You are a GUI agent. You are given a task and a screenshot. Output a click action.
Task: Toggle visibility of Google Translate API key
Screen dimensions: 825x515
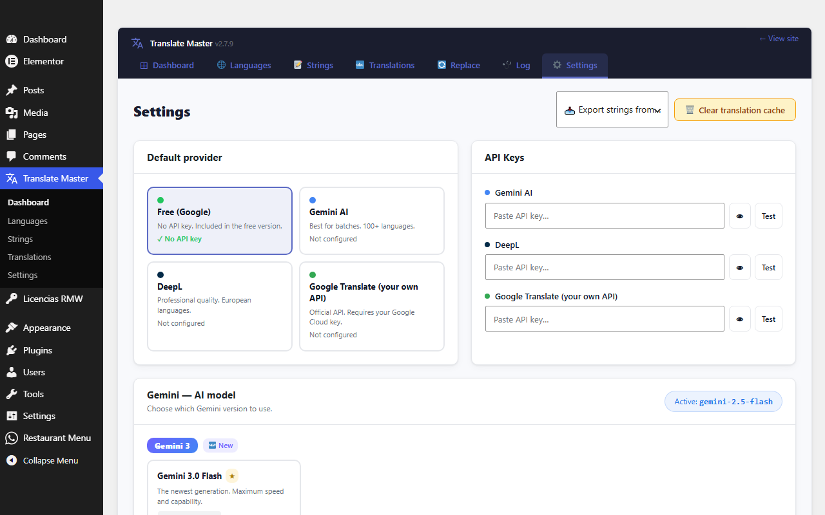click(x=740, y=319)
